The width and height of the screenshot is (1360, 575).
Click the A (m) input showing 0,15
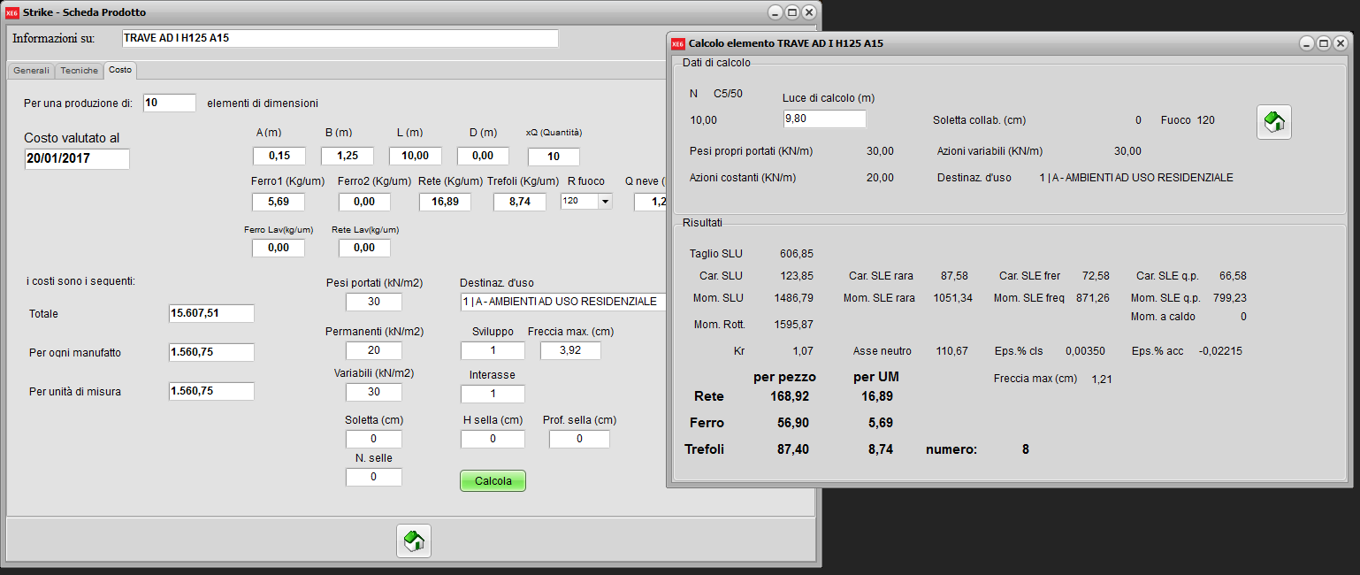click(x=279, y=156)
